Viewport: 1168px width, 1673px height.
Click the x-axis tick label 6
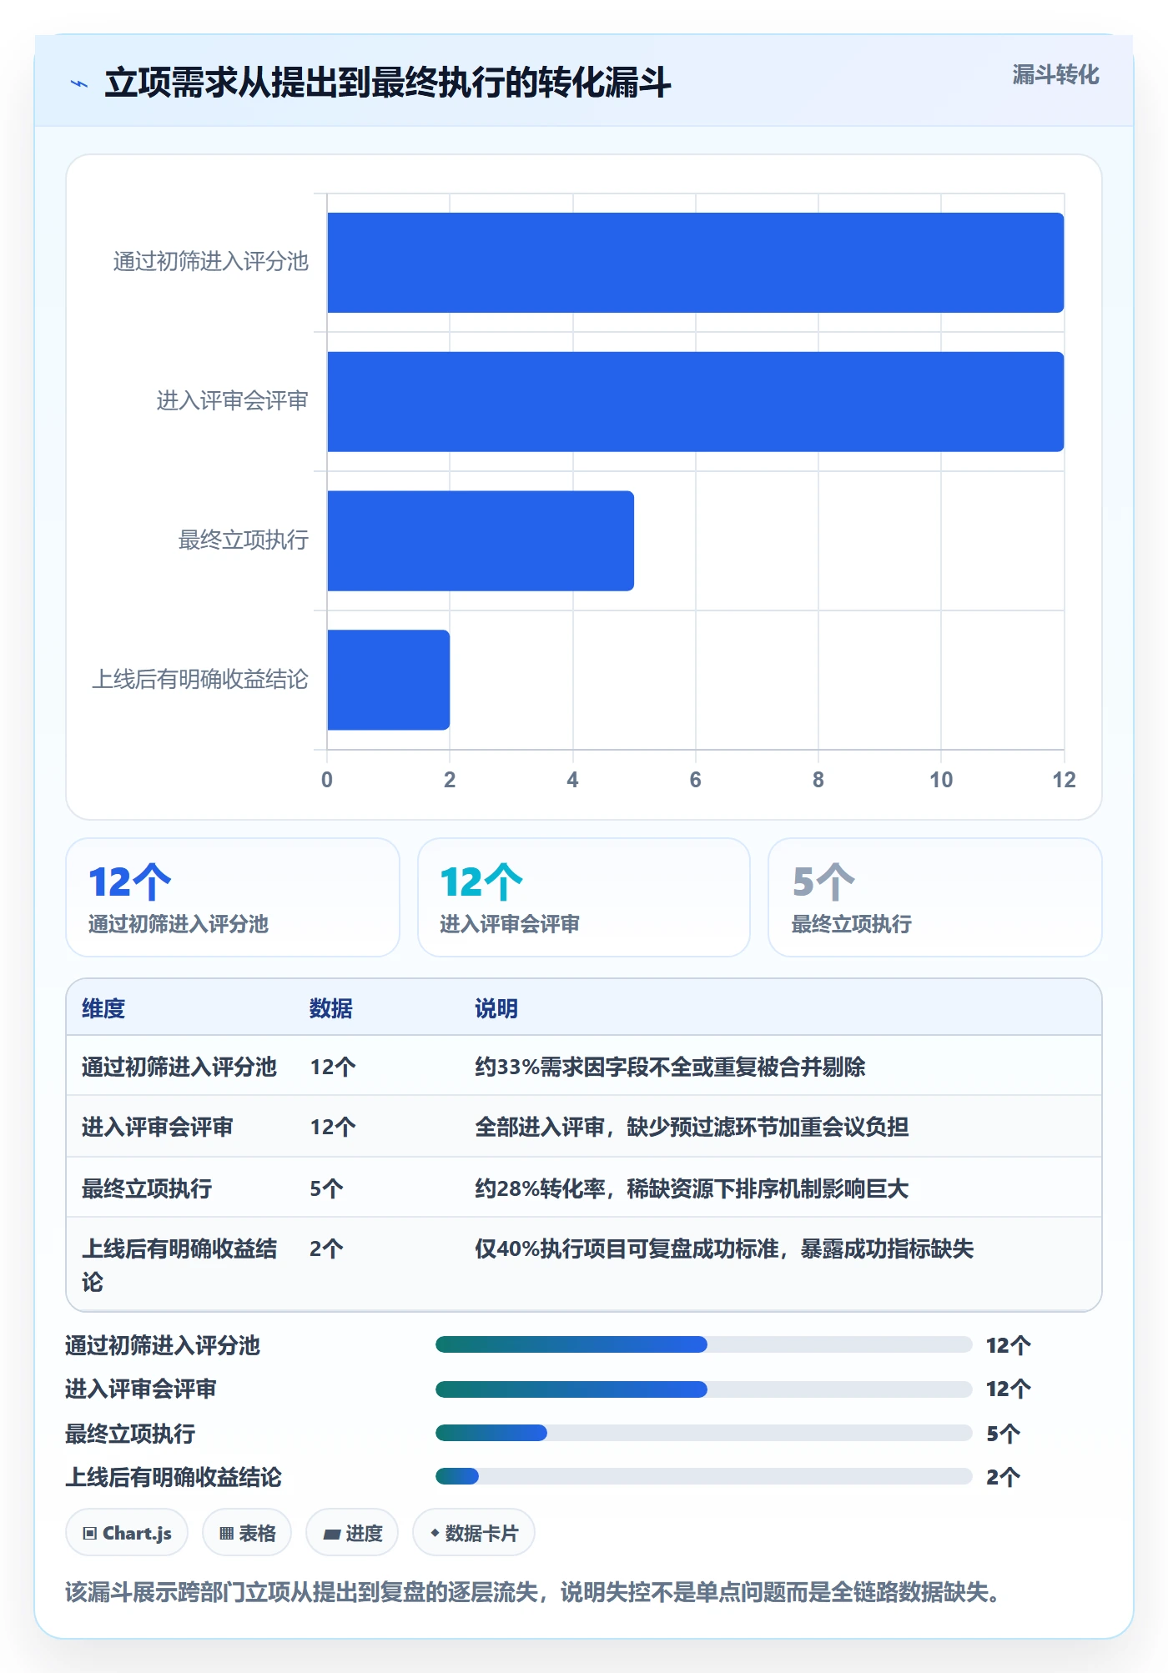[x=695, y=780]
